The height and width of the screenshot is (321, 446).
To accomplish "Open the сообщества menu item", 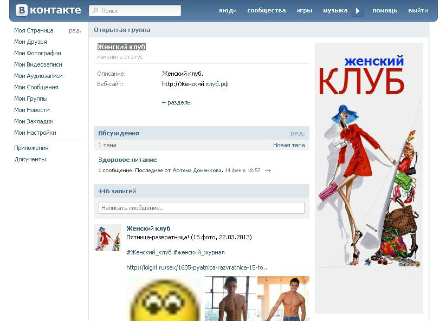I will 267,10.
